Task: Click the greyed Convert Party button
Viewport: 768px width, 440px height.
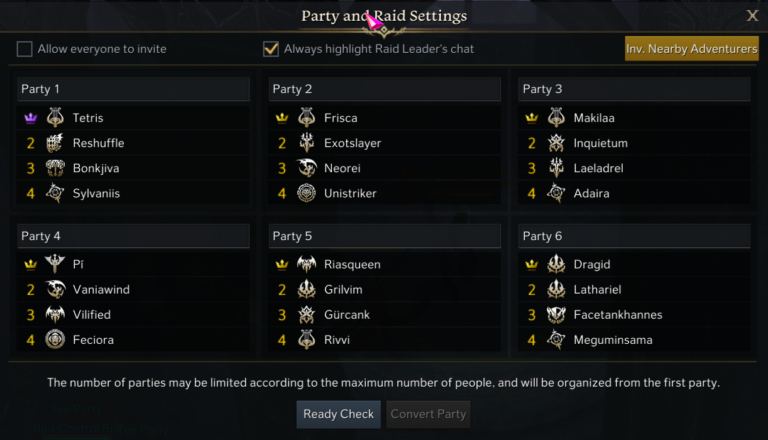Action: tap(428, 414)
